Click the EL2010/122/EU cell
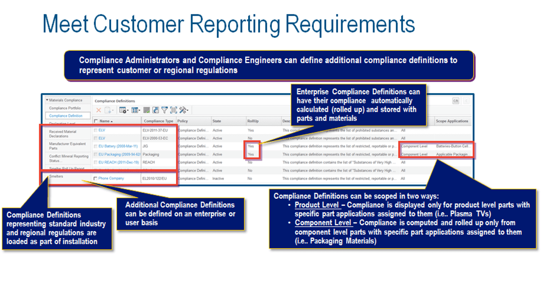 155,179
